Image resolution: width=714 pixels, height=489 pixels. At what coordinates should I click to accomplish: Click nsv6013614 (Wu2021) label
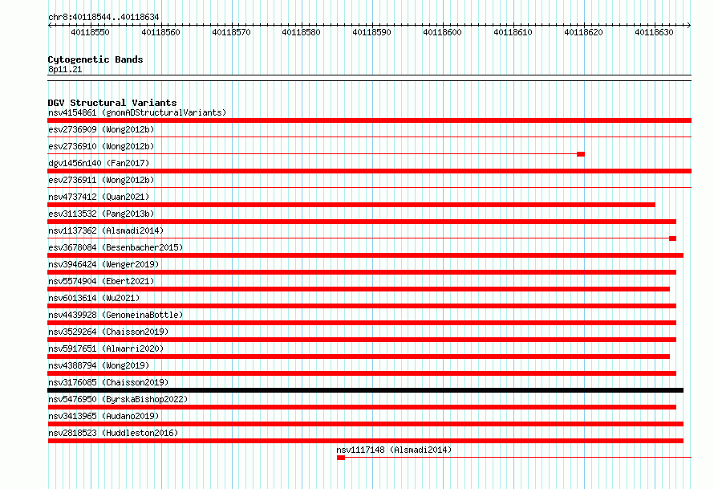coord(94,298)
